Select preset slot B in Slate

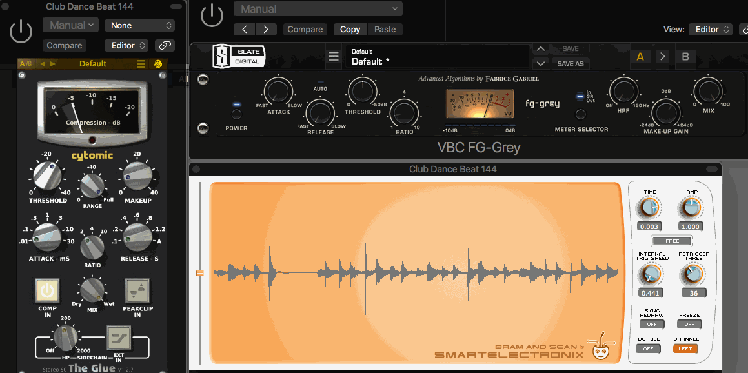pos(685,56)
